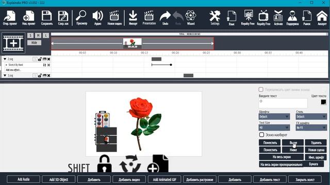
Task: Open the Аудио speaker tool
Action: tap(98, 17)
